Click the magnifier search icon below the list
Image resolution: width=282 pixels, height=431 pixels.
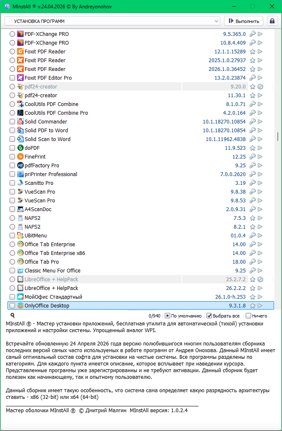point(13,316)
